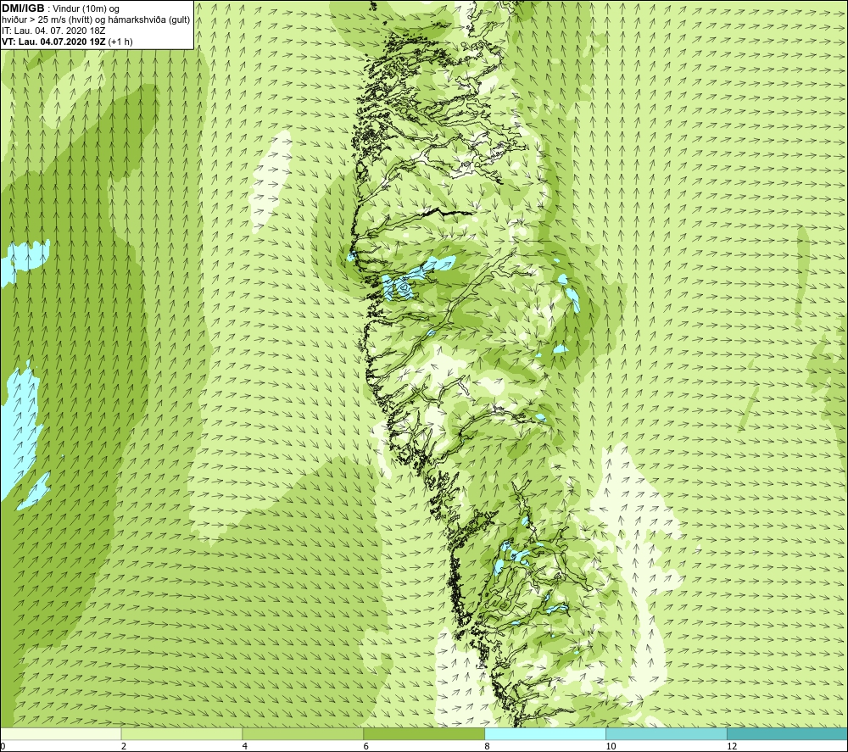Click the 'IT: Lau. 04. 07. 2020 18Z' line
The height and width of the screenshot is (752, 848).
[53, 31]
